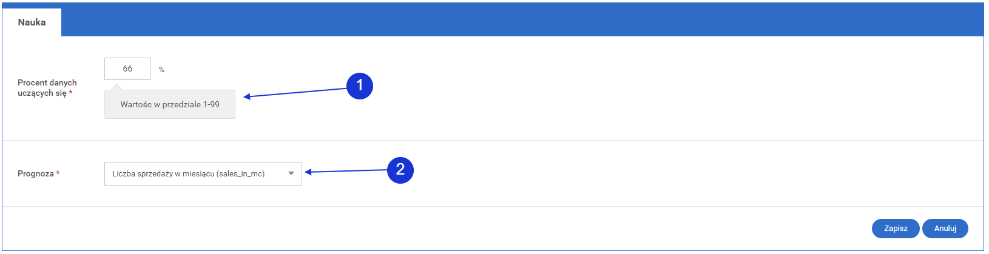The height and width of the screenshot is (254, 989).
Task: Click the small pointer triangle atop the tooltip
Action: click(x=115, y=87)
